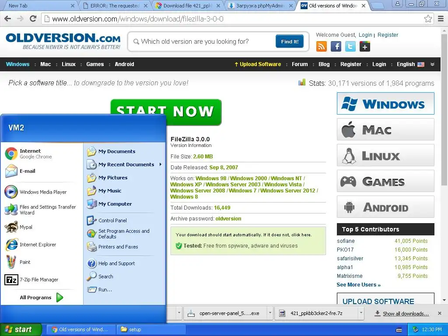Select the Linux platform tile
Image resolution: width=448 pixels, height=336 pixels.
pos(385,155)
